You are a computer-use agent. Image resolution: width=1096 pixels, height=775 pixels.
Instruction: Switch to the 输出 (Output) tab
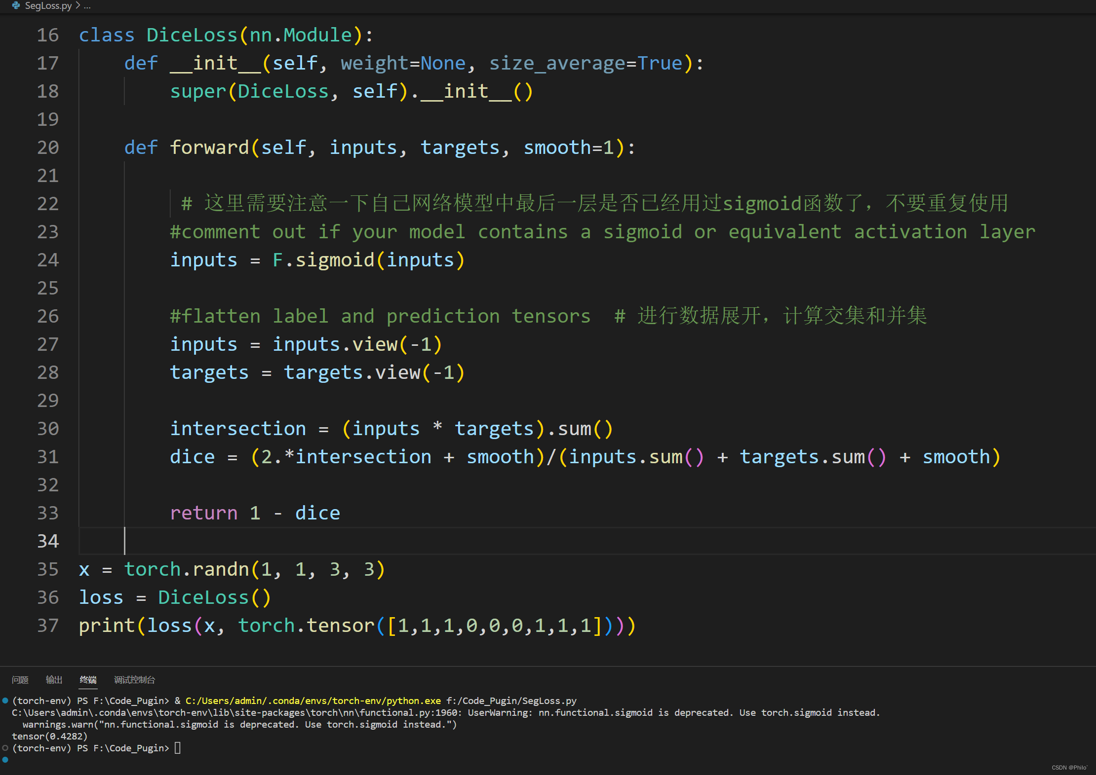54,680
